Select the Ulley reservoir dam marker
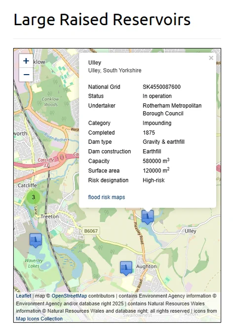Viewport: 234px width, 336px height. coord(148,217)
